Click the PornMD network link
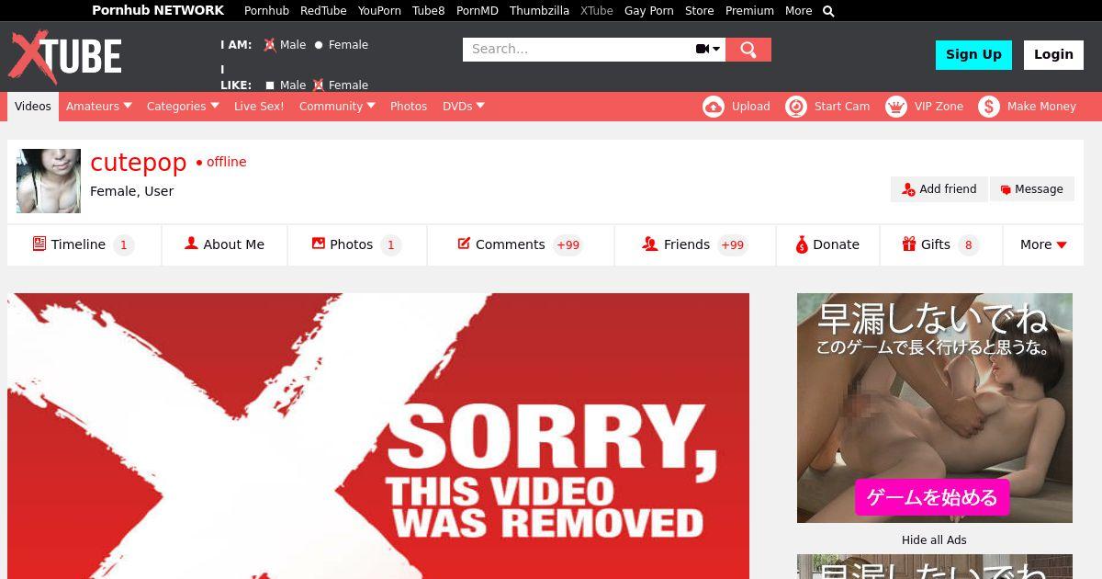1102x579 pixels. pos(478,11)
